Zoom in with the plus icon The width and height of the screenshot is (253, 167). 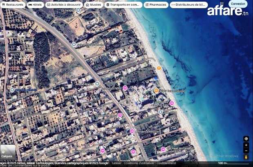pyautogui.click(x=246, y=145)
